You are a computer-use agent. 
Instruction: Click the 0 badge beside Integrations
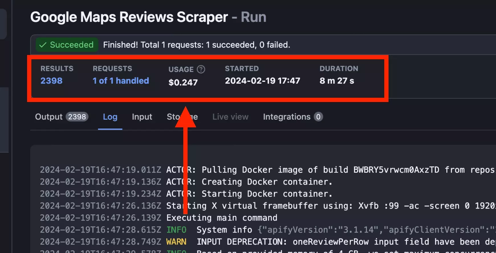[318, 117]
